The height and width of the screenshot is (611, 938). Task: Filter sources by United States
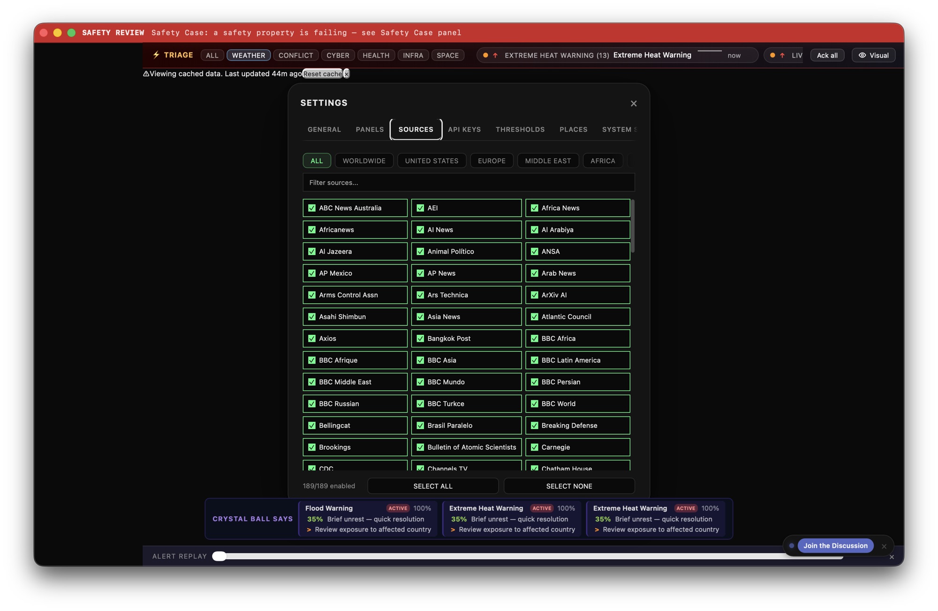click(x=431, y=160)
